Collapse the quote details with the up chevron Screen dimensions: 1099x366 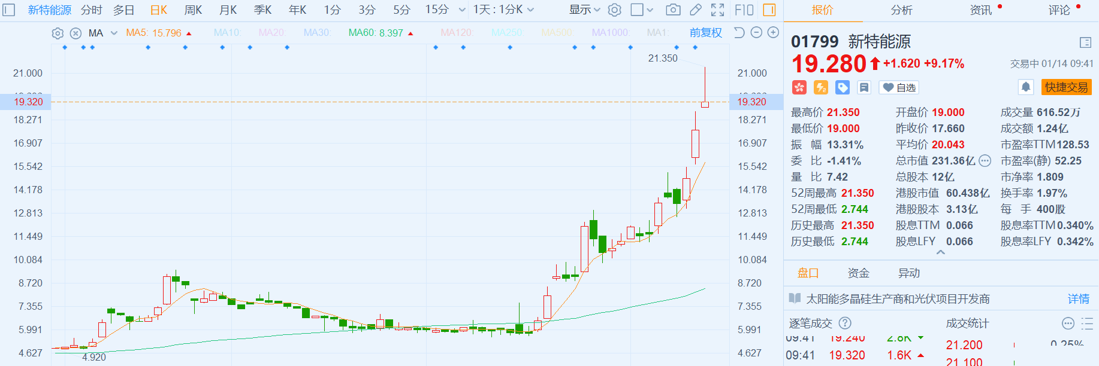pyautogui.click(x=941, y=252)
